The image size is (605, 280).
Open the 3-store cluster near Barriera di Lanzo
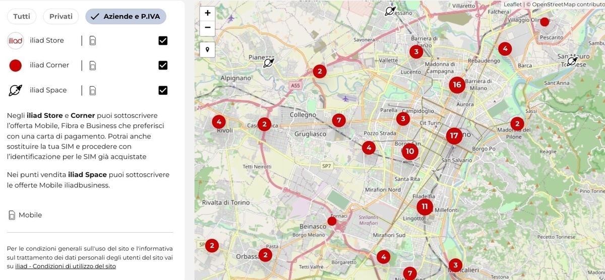click(x=415, y=51)
